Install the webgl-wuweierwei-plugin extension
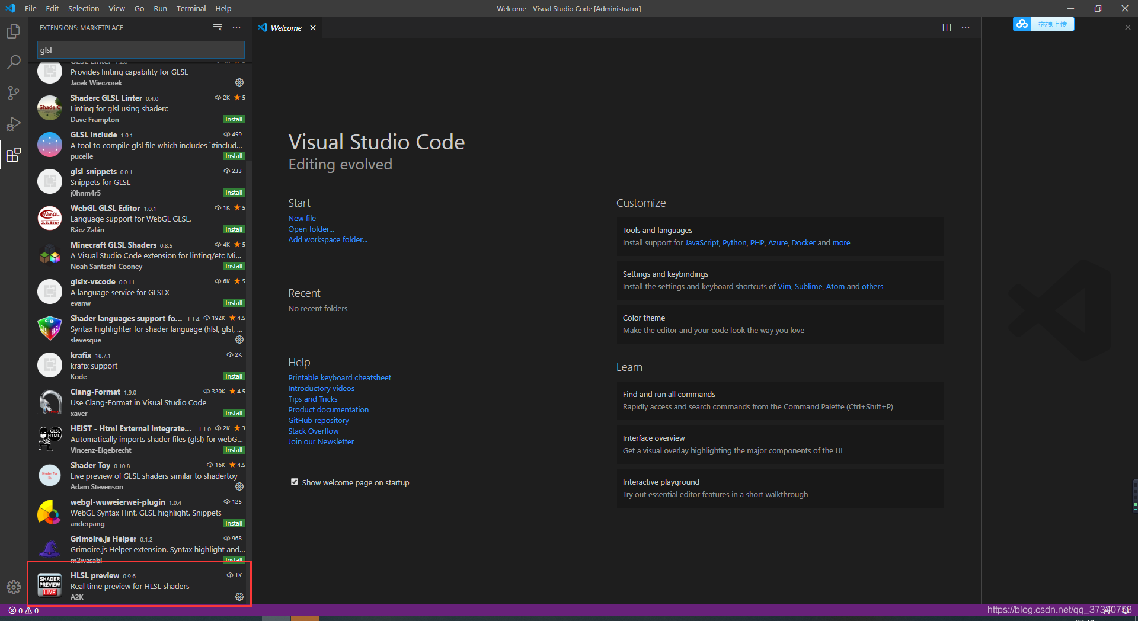The image size is (1138, 621). 234,523
